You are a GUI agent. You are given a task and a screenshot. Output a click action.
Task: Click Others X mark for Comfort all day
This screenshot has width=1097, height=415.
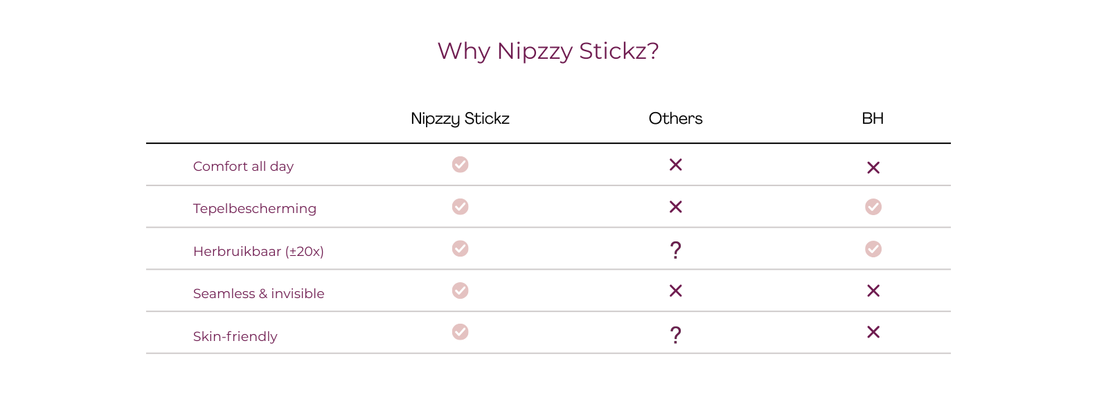676,165
